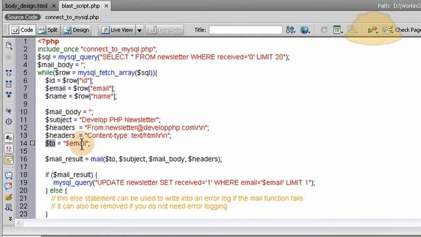The height and width of the screenshot is (237, 421).
Task: Click the Remove Comment icon
Action: [9, 186]
